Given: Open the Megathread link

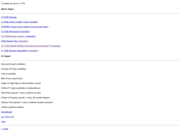Looking at the screenshot, I should [6, 112].
